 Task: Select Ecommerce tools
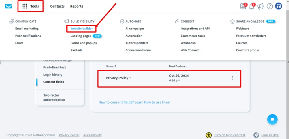[x=193, y=36]
